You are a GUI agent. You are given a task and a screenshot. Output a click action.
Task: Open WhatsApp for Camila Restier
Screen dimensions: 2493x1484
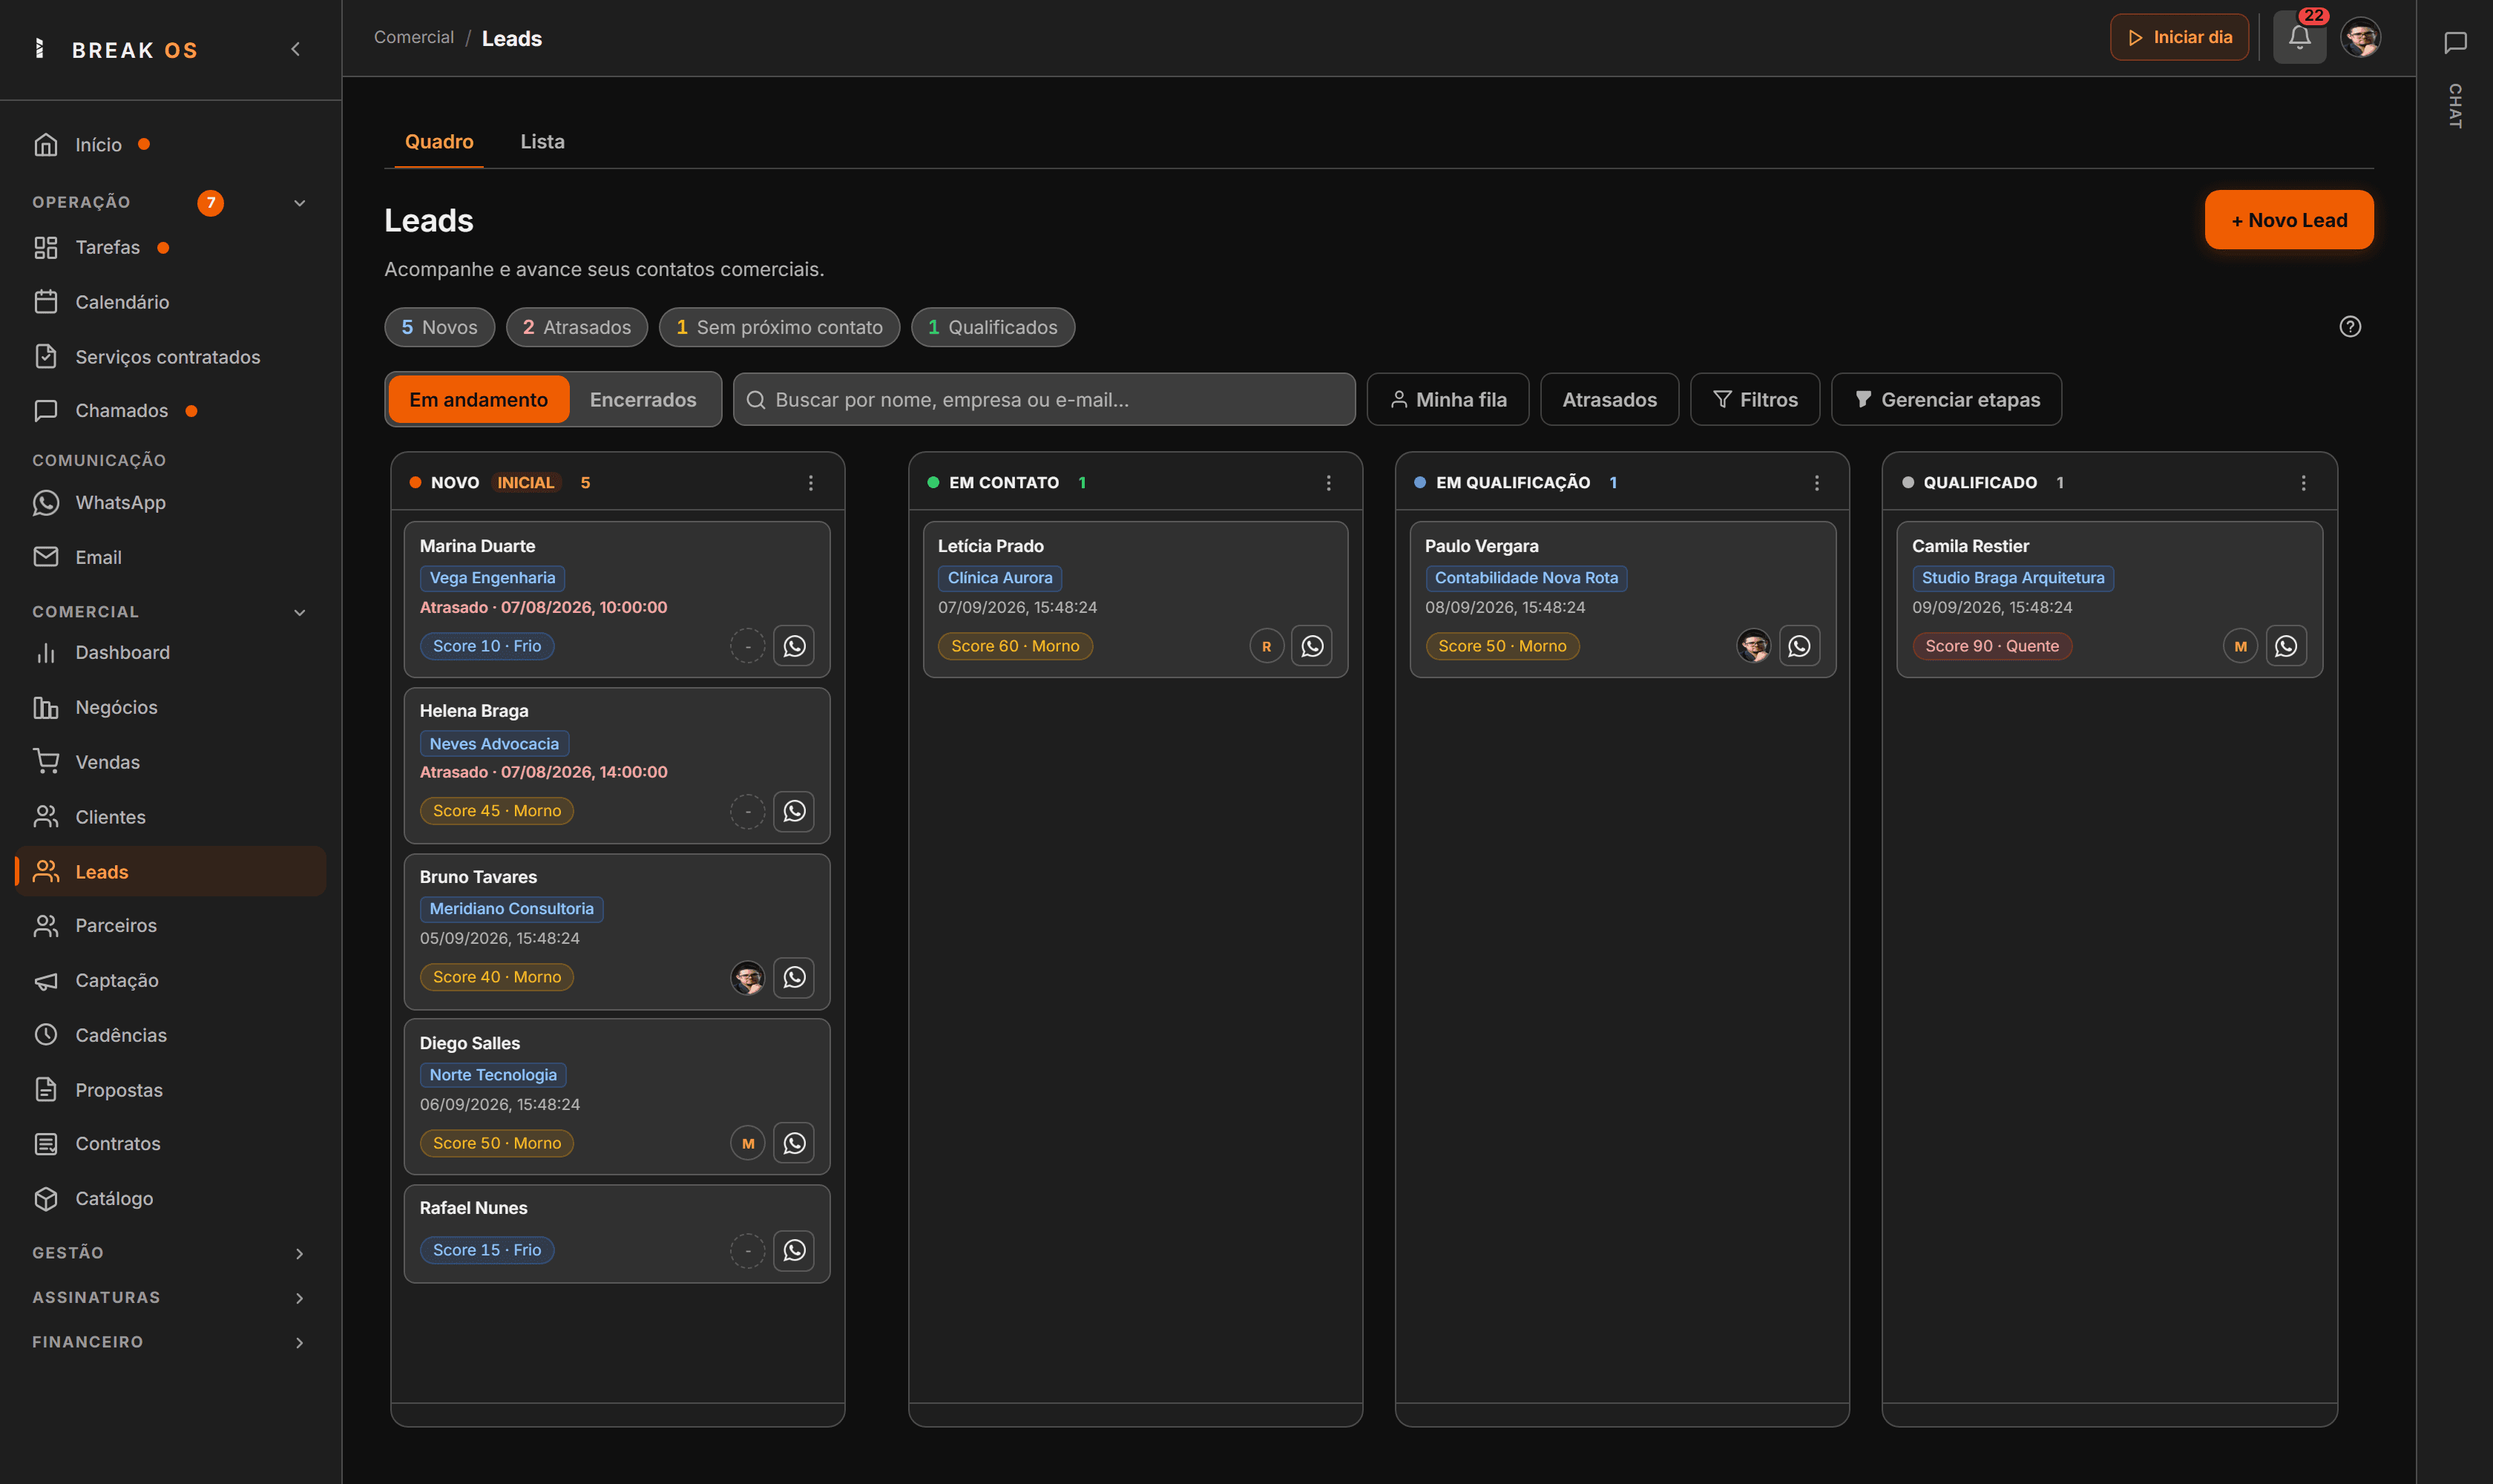tap(2286, 646)
